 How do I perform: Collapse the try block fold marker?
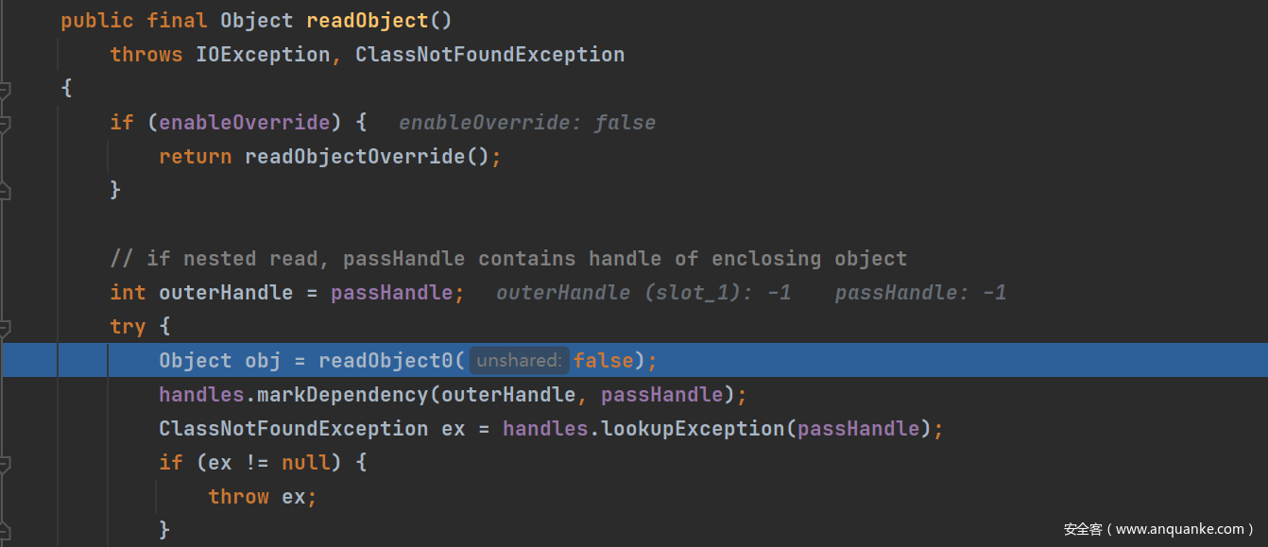[x=5, y=328]
